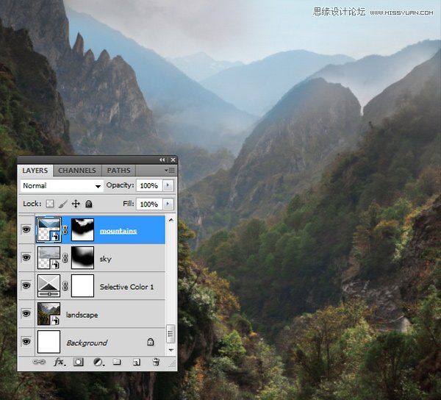Create a new layer with the page icon

(137, 362)
